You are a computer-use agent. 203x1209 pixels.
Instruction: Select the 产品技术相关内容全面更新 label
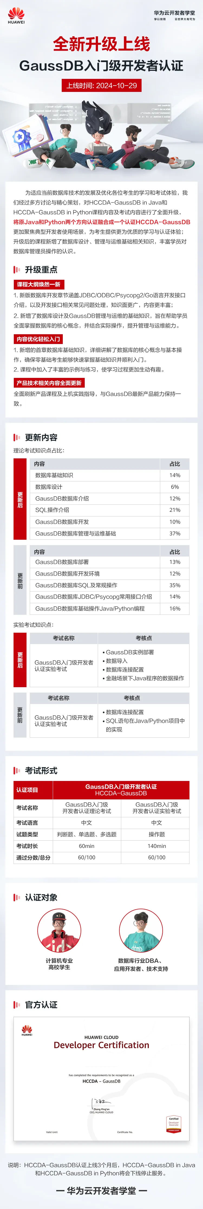click(49, 383)
